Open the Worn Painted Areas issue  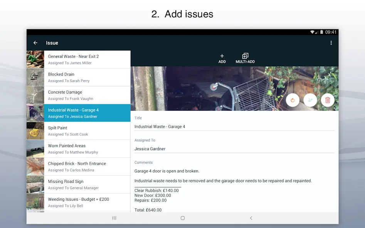click(79, 149)
